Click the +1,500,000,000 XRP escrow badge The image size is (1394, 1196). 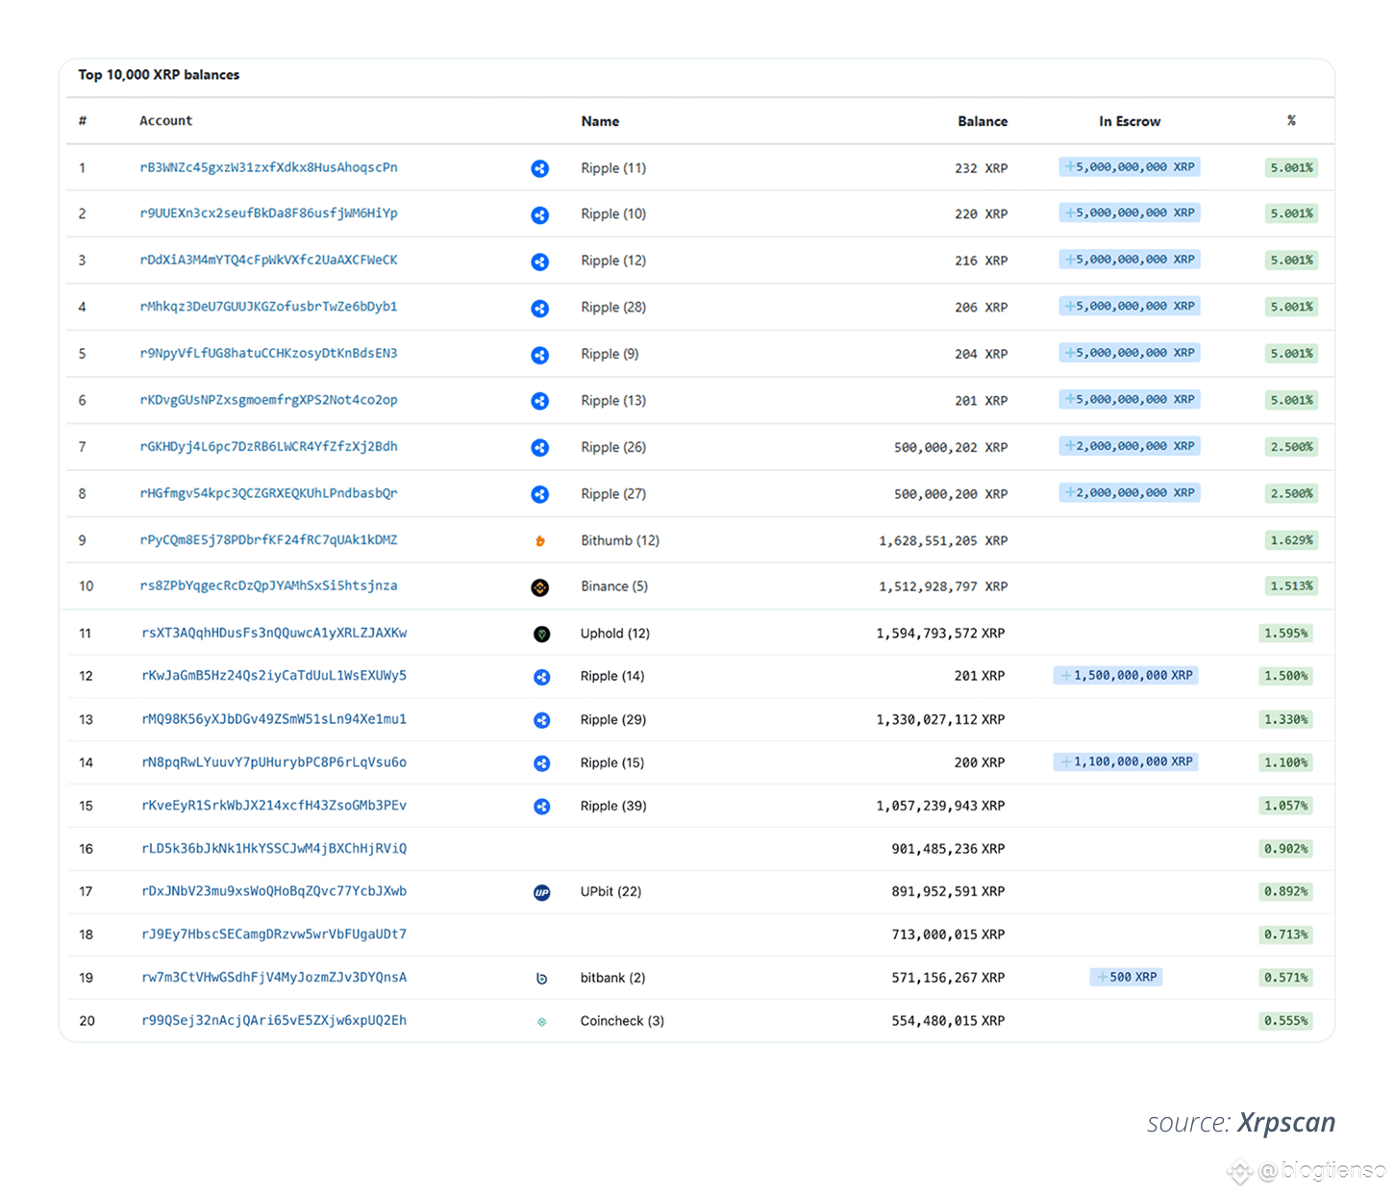click(x=1126, y=676)
